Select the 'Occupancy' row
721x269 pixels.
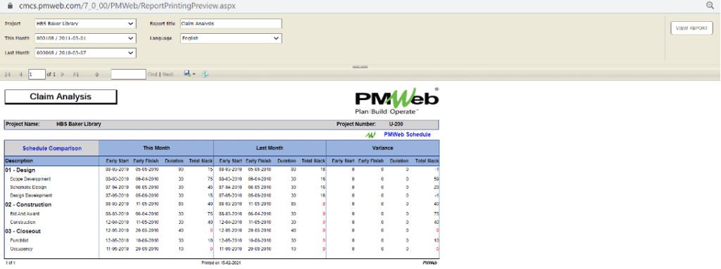(x=222, y=249)
